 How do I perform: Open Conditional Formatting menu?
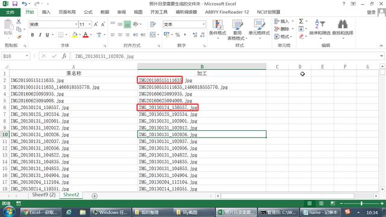click(x=217, y=30)
